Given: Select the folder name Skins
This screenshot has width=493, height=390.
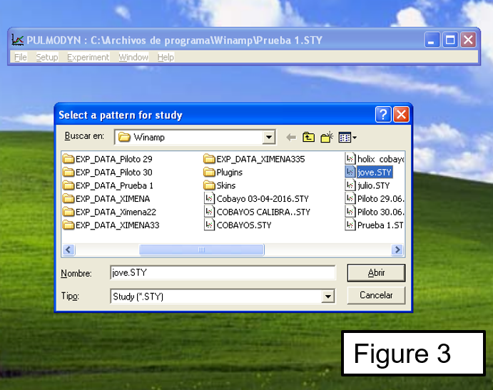Looking at the screenshot, I should pyautogui.click(x=225, y=185).
